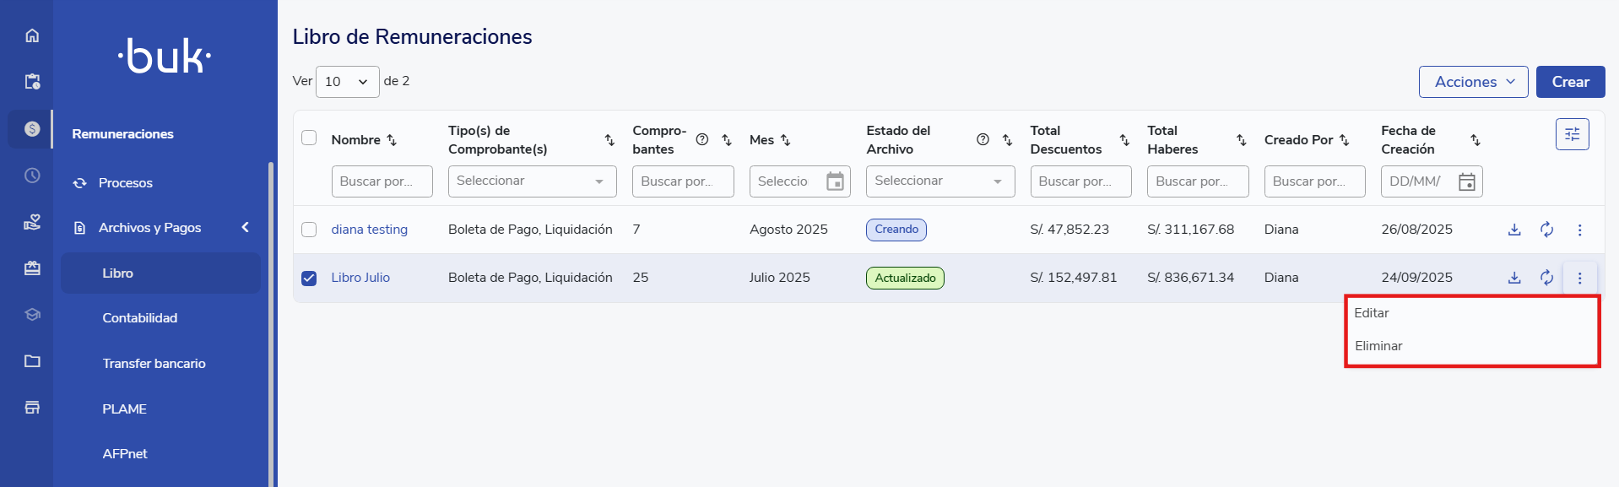The image size is (1619, 487).
Task: Open the Acciones dropdown
Action: click(1473, 82)
